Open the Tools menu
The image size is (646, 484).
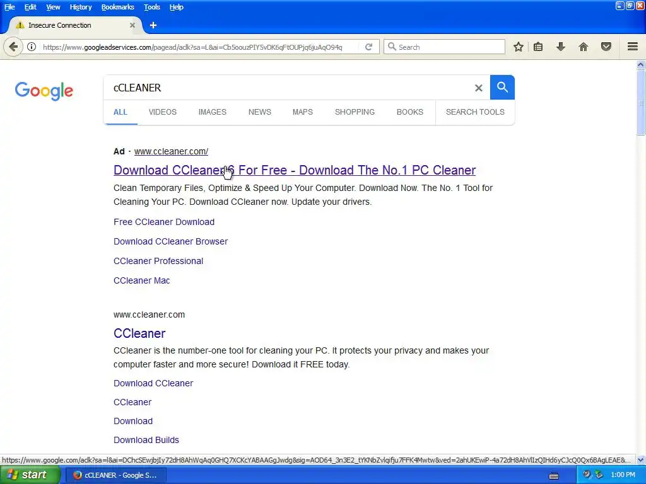coord(151,7)
